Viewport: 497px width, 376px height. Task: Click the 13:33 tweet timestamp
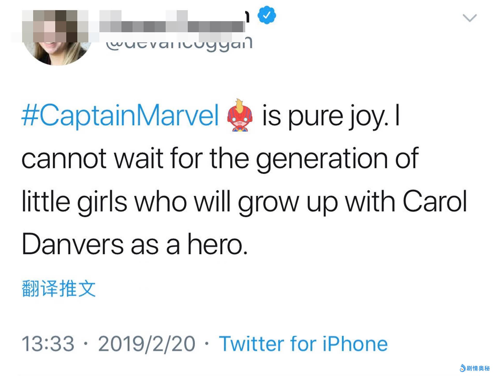point(48,344)
